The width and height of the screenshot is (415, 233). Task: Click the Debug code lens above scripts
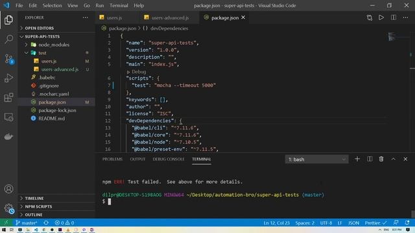[x=136, y=72]
